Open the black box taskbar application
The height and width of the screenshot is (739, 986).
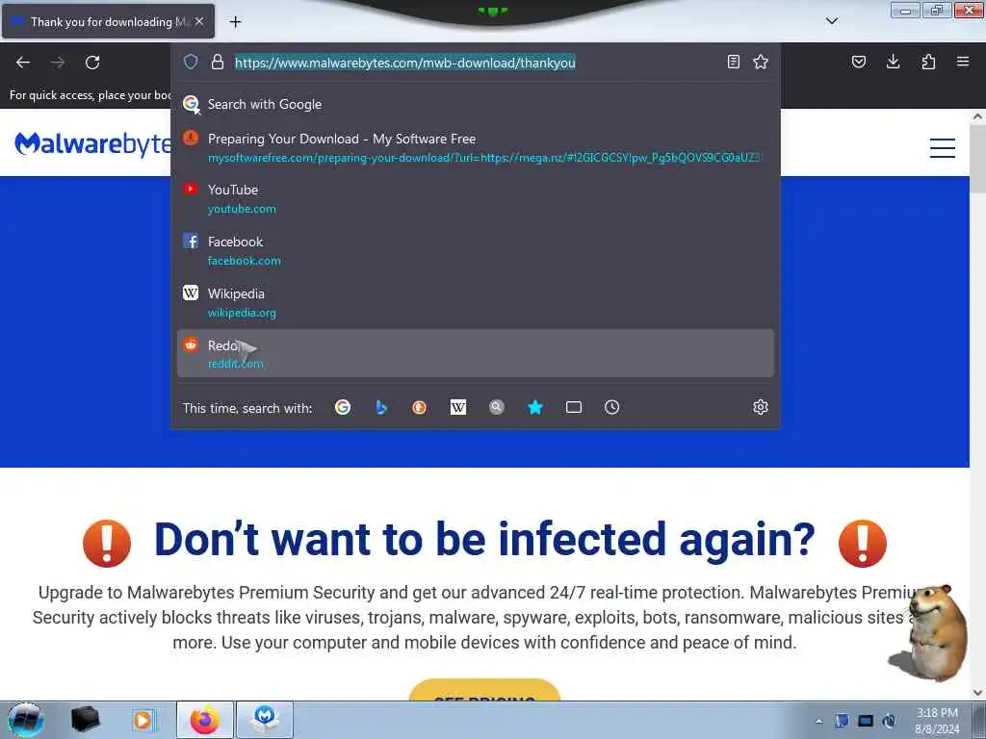point(85,720)
